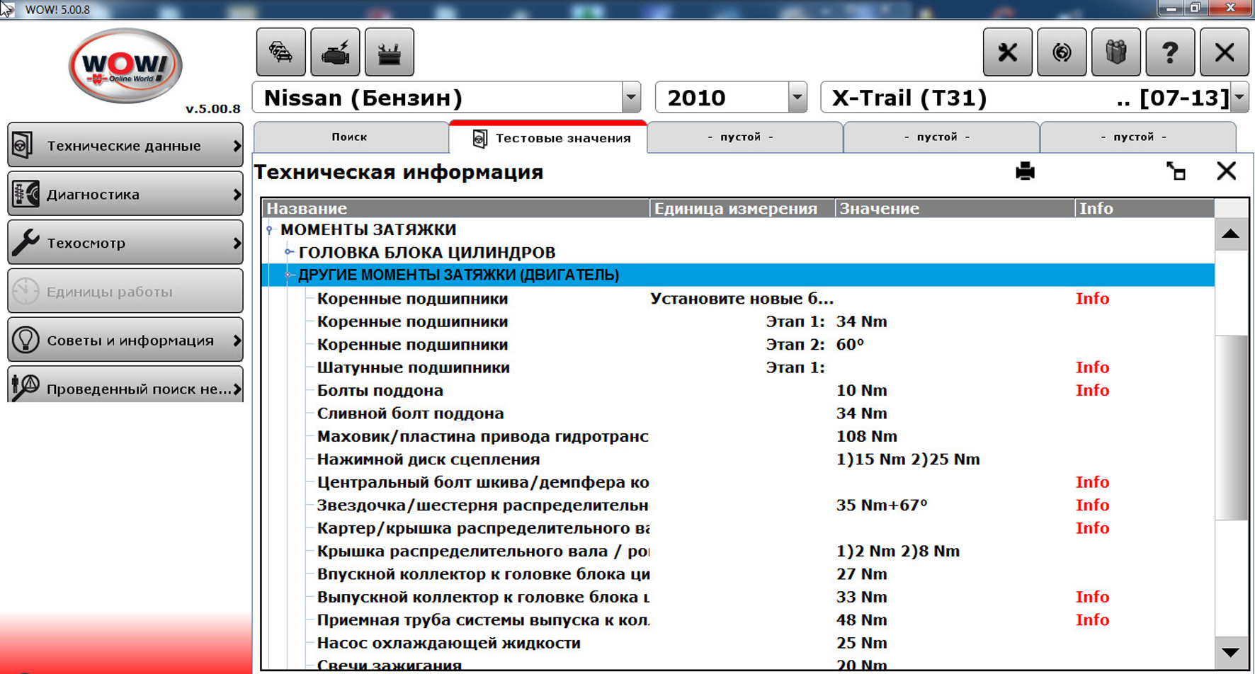Click the scrollbar down arrow
Image resolution: width=1255 pixels, height=674 pixels.
[x=1230, y=652]
